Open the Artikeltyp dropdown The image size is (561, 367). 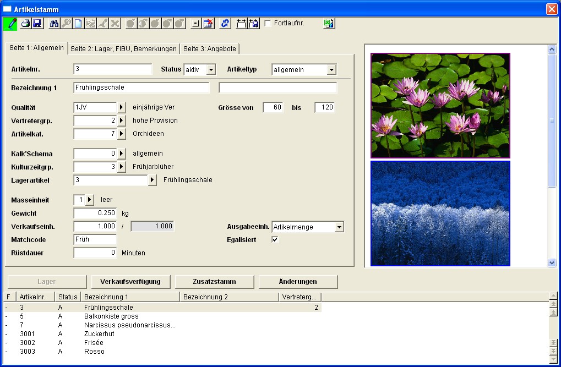tap(331, 69)
